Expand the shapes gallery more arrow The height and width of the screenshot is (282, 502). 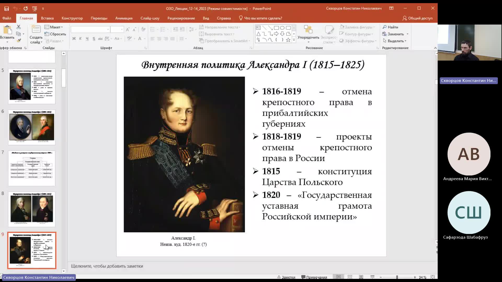pos(294,40)
